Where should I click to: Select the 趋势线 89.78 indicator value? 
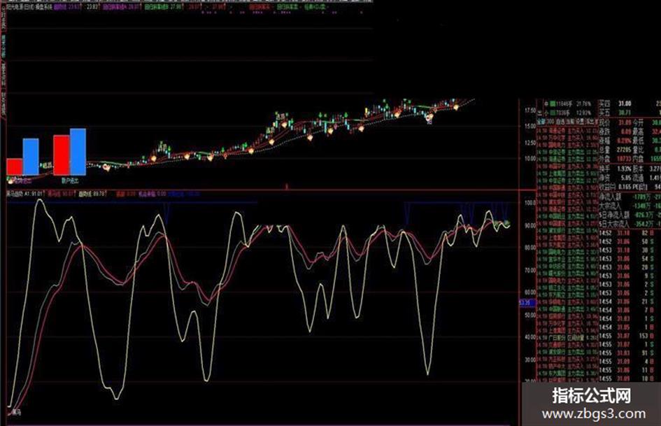coord(92,194)
